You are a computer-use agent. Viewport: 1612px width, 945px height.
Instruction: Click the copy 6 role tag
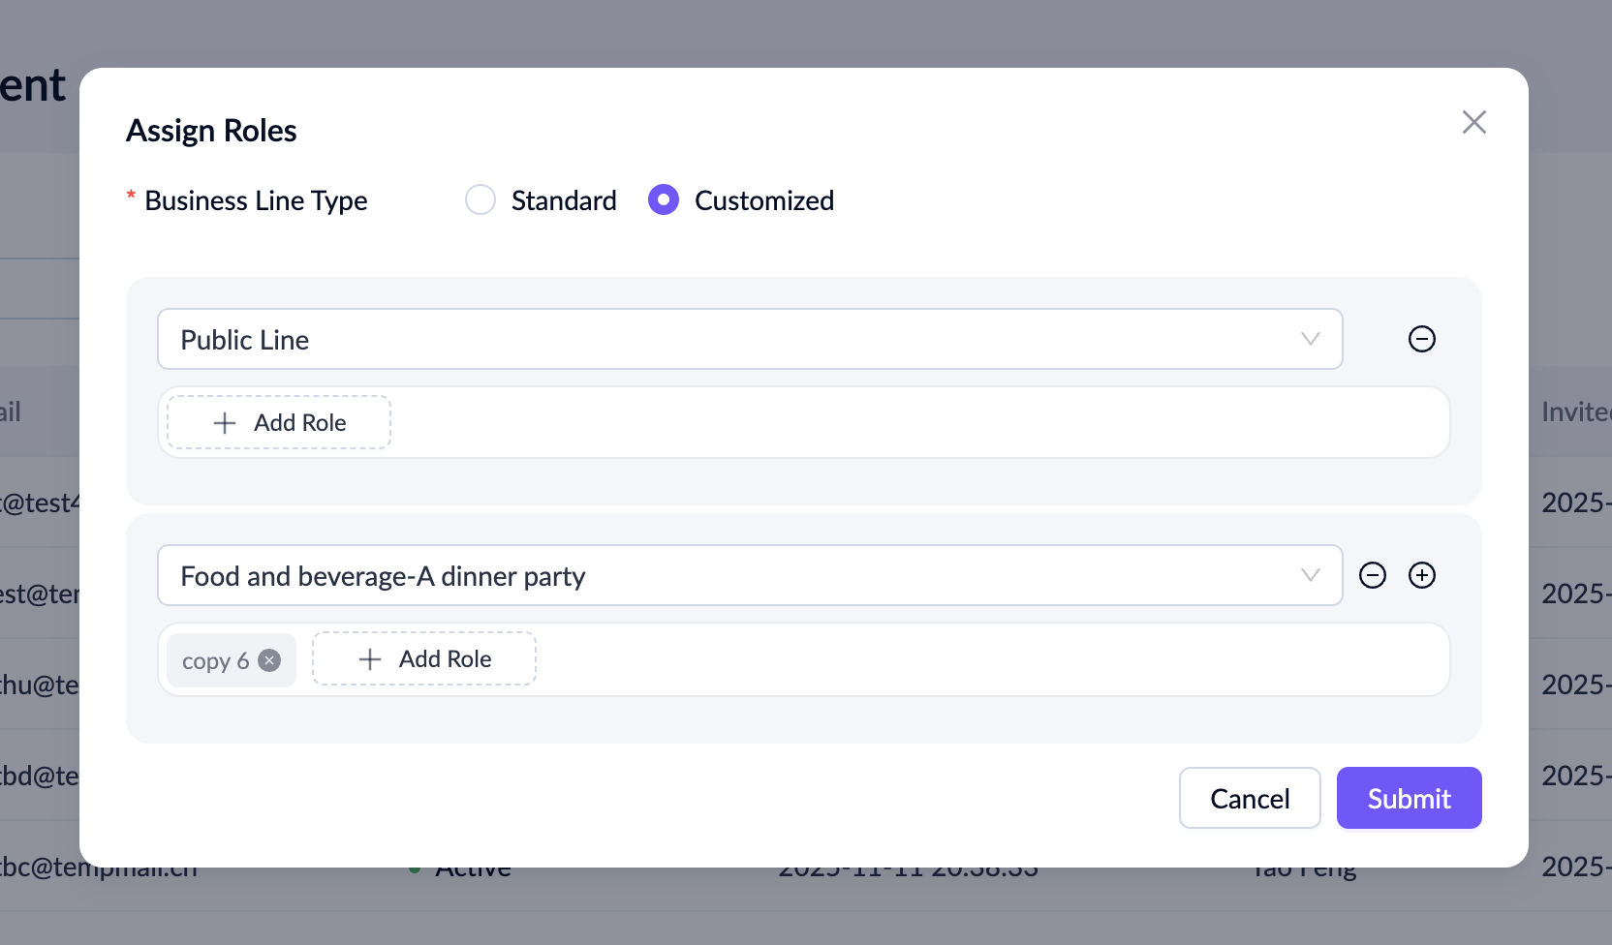215,661
